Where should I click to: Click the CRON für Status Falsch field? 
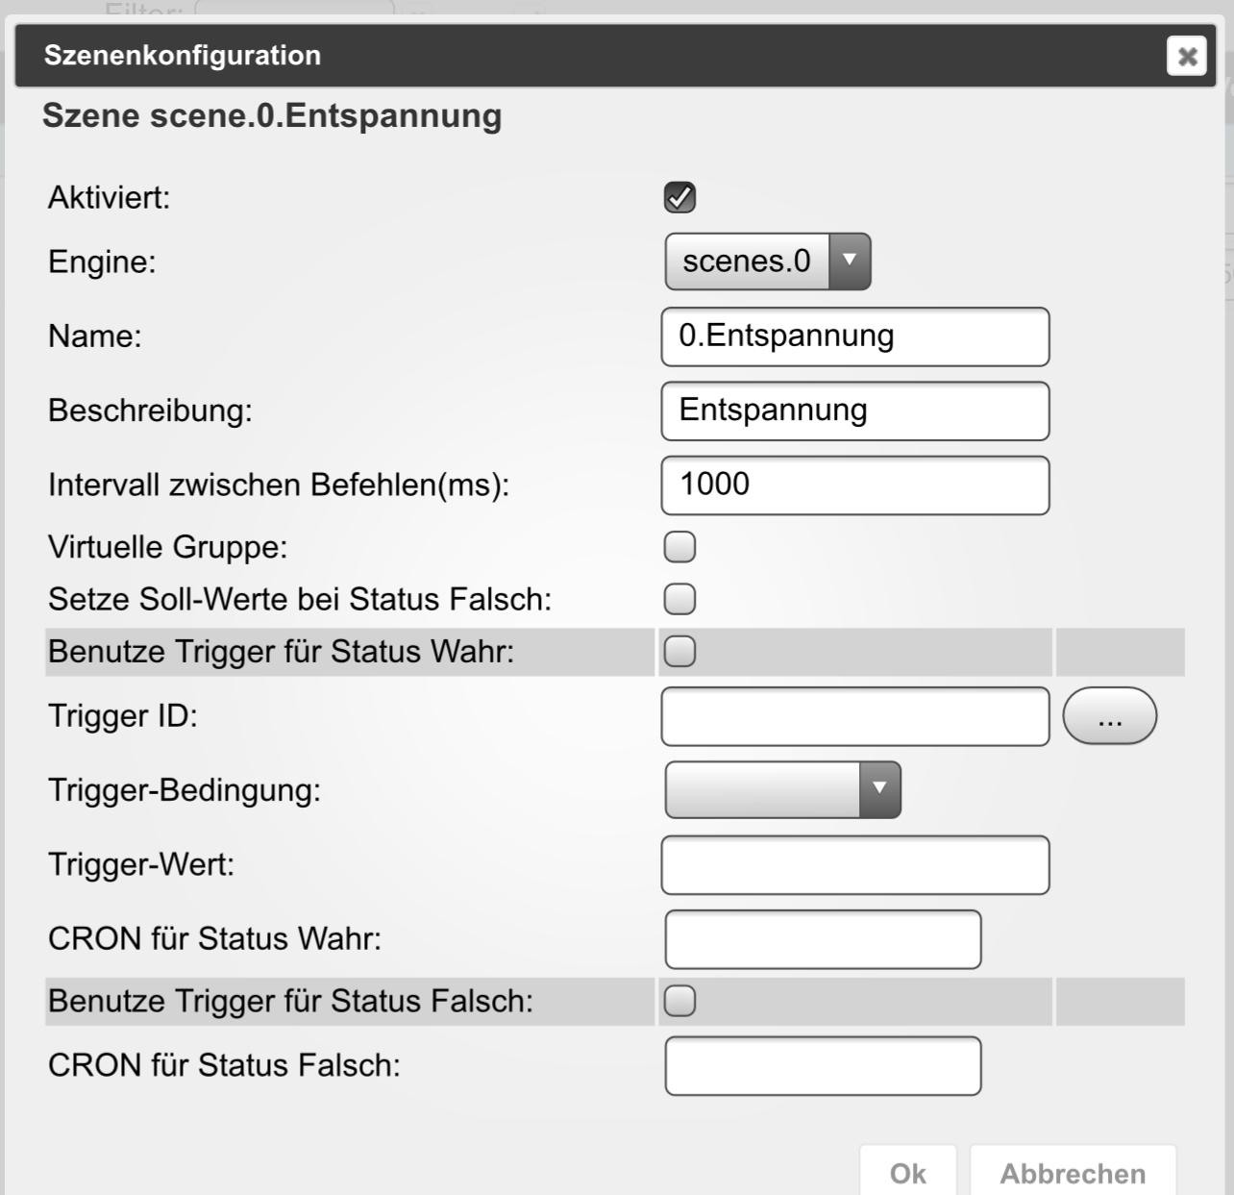pos(823,1065)
